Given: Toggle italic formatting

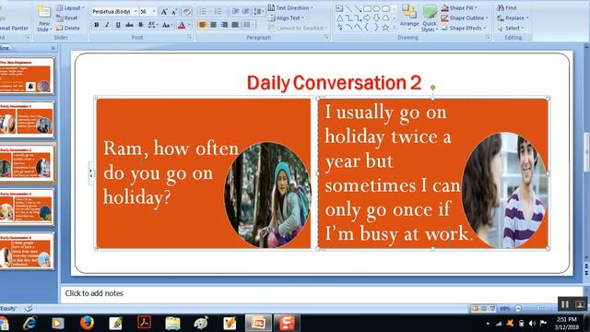Looking at the screenshot, I should pyautogui.click(x=107, y=25).
